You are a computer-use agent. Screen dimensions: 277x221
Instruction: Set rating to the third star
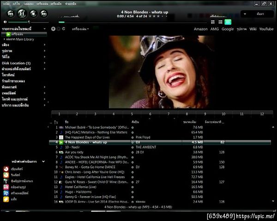click(x=158, y=16)
